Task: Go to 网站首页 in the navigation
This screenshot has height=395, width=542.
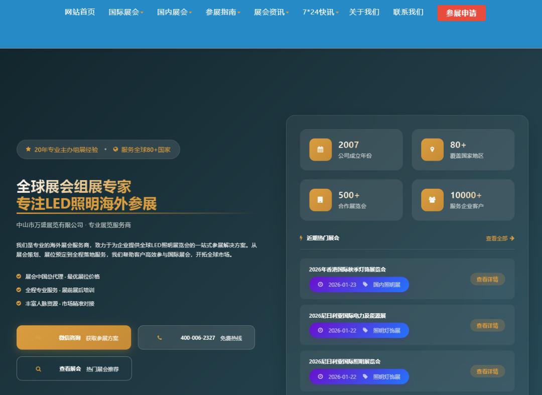Action: pos(80,12)
